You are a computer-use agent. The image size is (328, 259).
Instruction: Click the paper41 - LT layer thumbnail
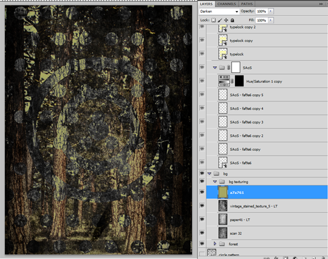point(223,219)
